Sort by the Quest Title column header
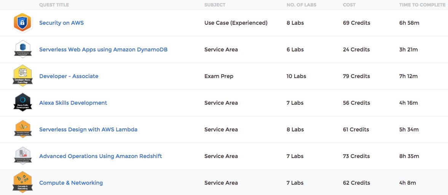 [x=54, y=5]
